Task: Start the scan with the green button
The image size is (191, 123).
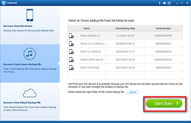Action: click(164, 103)
